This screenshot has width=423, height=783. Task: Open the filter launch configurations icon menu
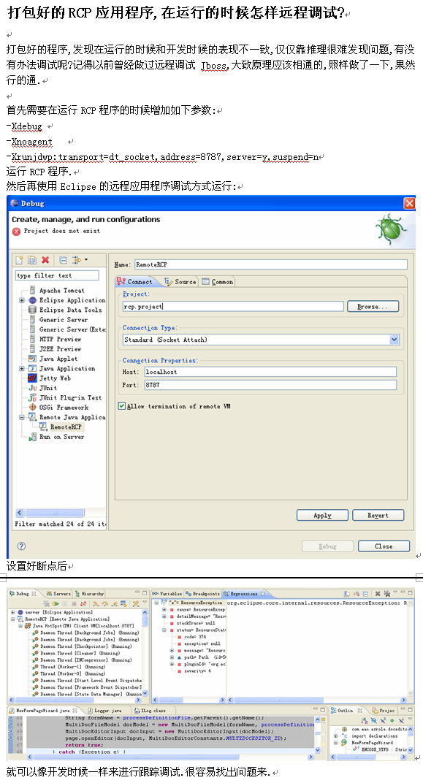(x=79, y=260)
